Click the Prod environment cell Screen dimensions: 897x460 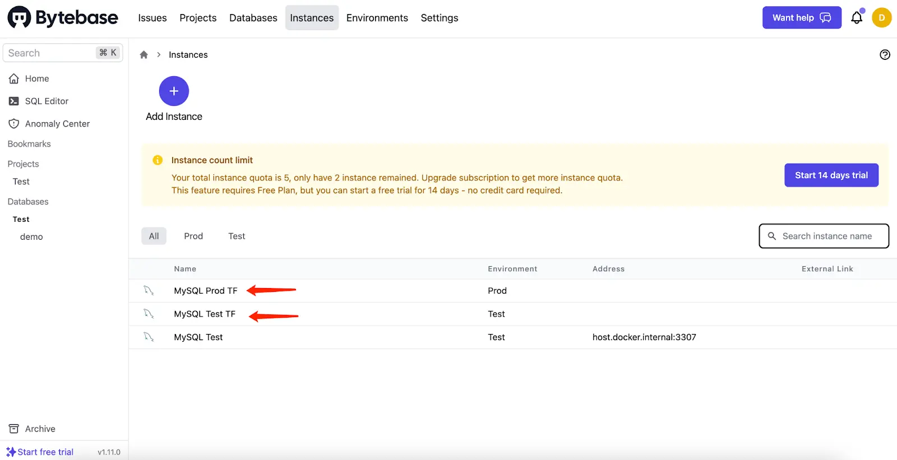[x=497, y=290]
